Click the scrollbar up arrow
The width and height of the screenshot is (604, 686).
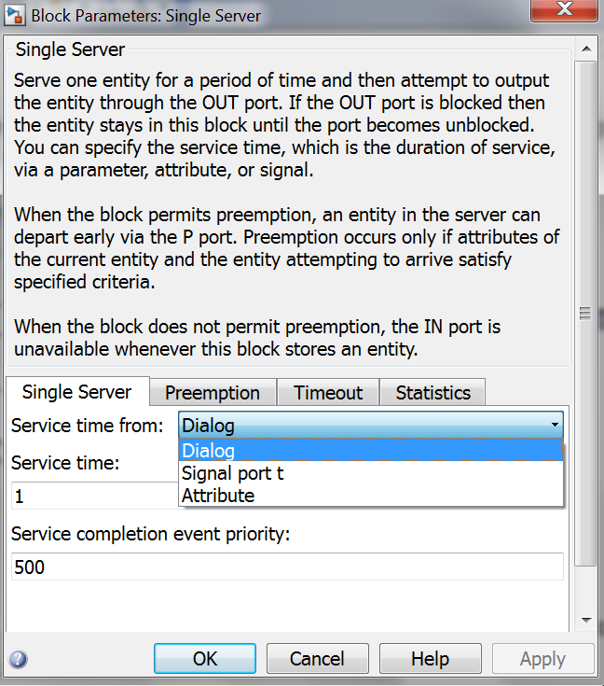click(x=586, y=49)
